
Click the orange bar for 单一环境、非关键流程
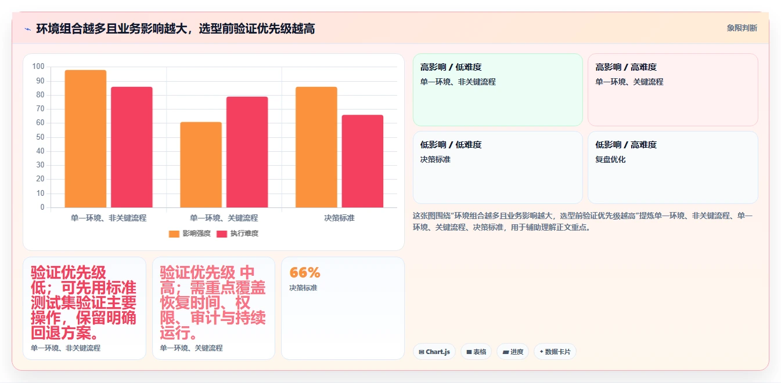coord(85,138)
